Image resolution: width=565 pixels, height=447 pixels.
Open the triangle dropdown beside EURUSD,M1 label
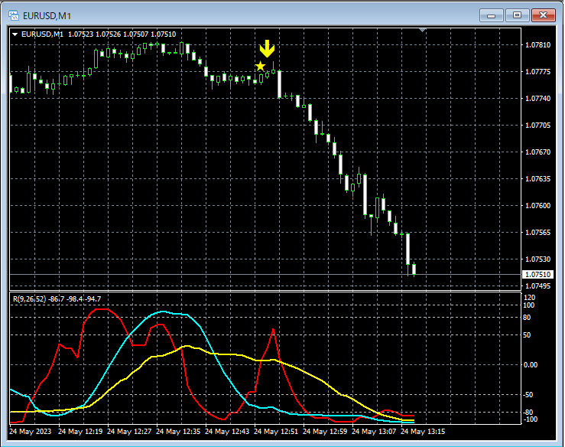pyautogui.click(x=15, y=34)
